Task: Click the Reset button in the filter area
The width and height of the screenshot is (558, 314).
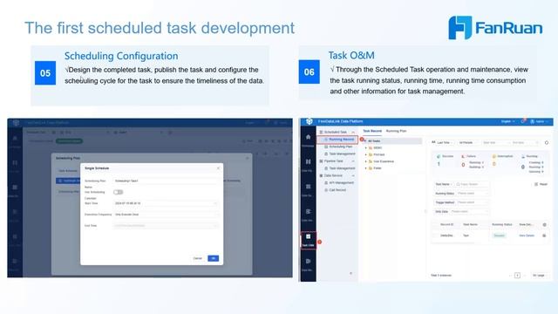Action: (541, 184)
